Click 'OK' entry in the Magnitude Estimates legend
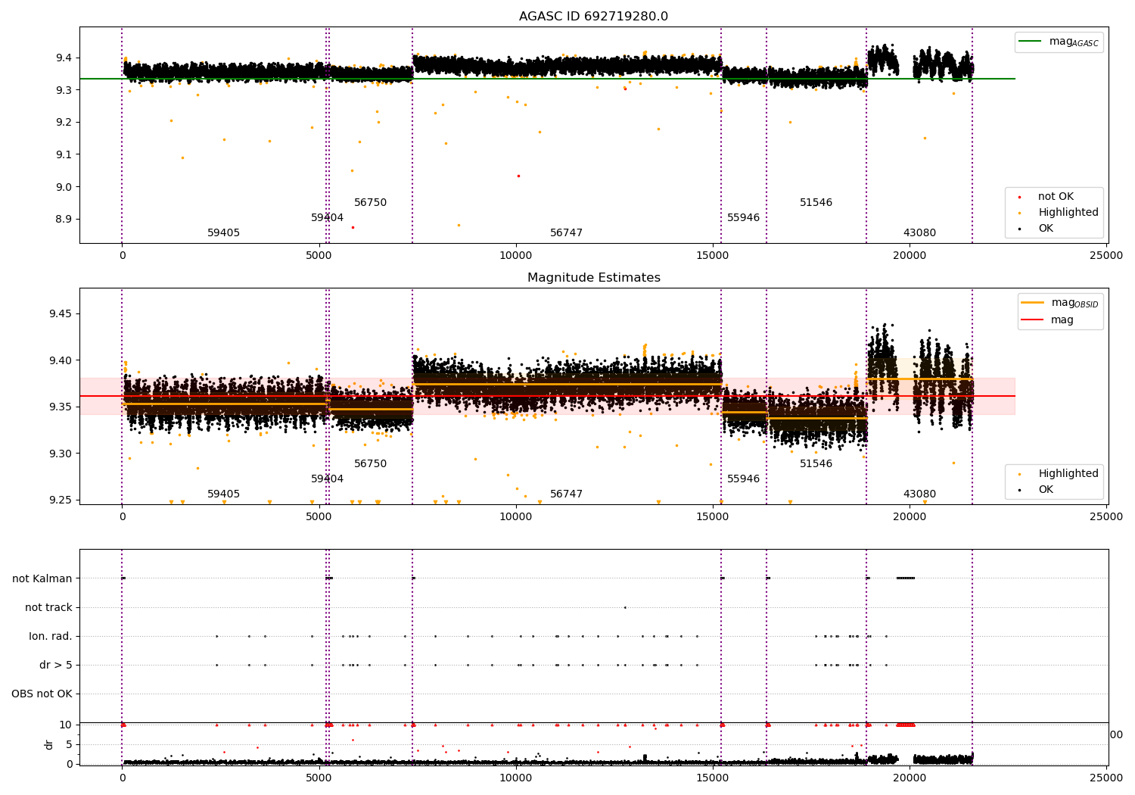Viewport: 1135px width, 795px height. pyautogui.click(x=1045, y=490)
